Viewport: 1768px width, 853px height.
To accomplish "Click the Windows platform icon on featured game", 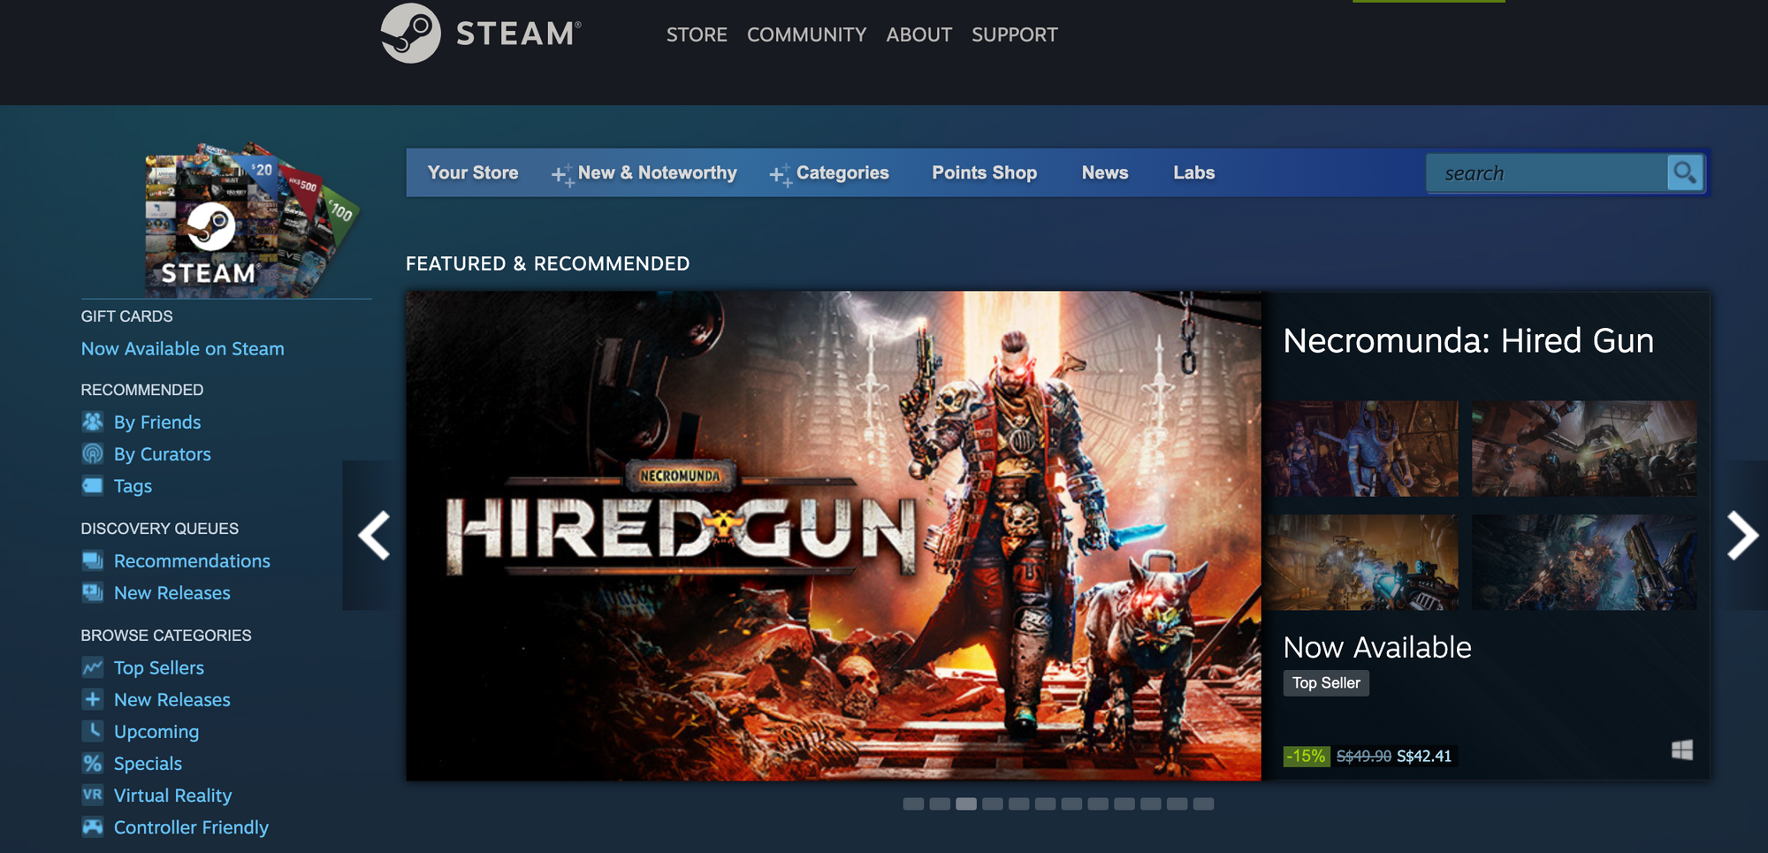I will 1681,750.
